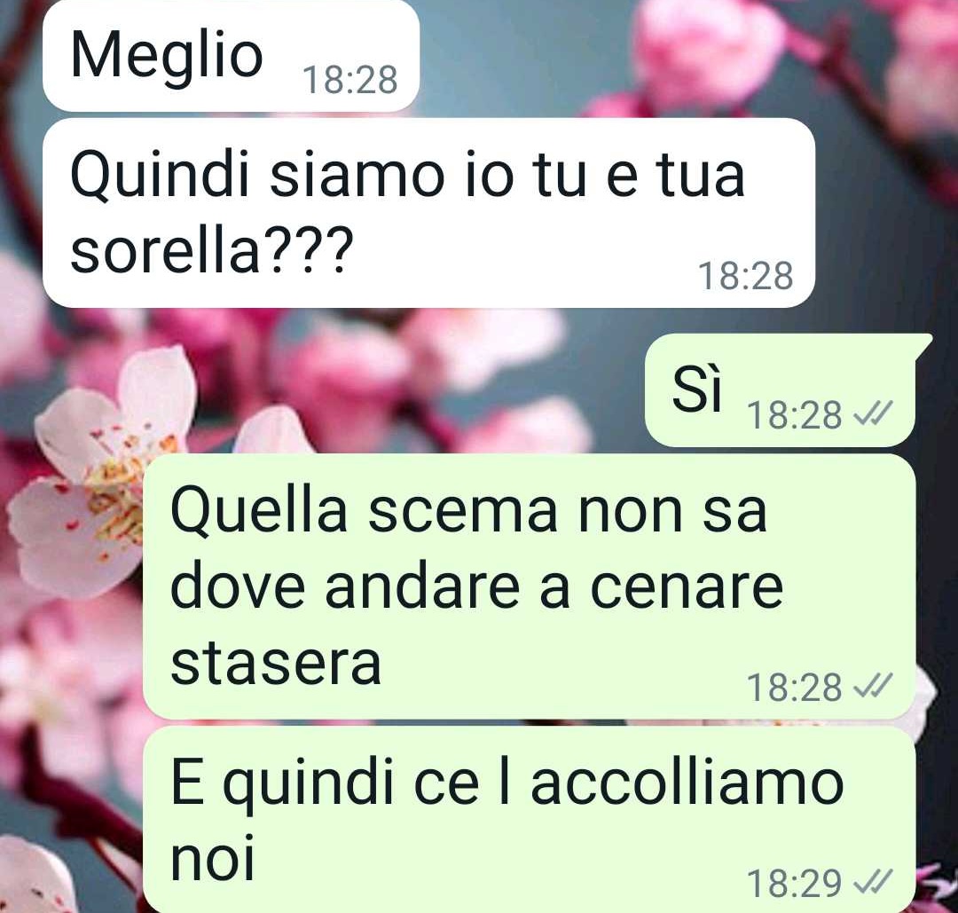
Task: Click the pointed tail of the "Sì" bubble
Action: (x=922, y=345)
